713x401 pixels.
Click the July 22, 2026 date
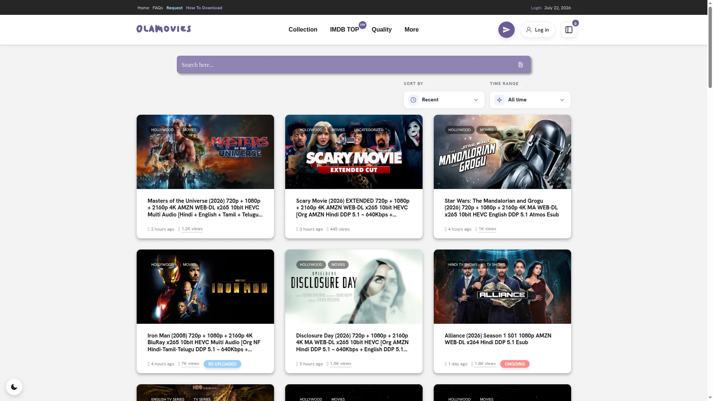tap(557, 8)
